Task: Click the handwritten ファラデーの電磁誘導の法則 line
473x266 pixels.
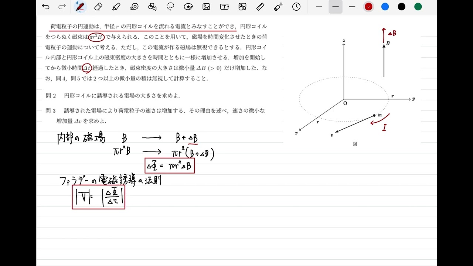Action: 110,180
